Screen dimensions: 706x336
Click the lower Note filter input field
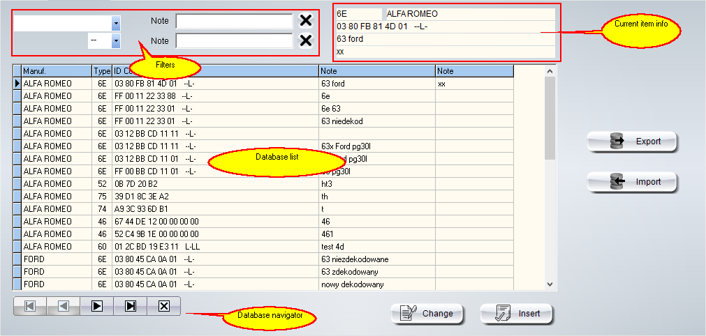click(234, 41)
